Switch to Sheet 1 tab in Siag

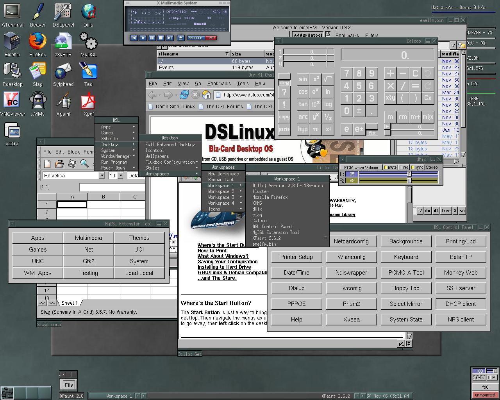[x=69, y=302]
